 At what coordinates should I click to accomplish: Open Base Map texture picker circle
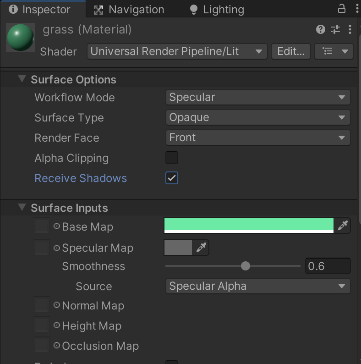coord(57,226)
